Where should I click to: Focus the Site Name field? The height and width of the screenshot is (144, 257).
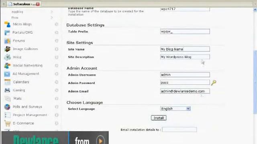point(185,49)
